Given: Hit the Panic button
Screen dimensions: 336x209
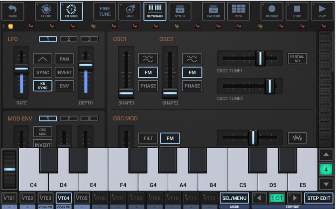Looking at the screenshot, I should pyautogui.click(x=130, y=11).
